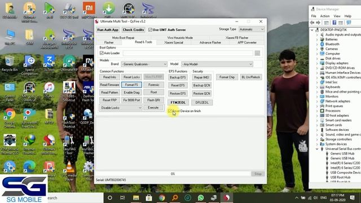Open VLC media player desktop shortcut
Screen dimensions: 361x203
pyautogui.click(x=69, y=171)
